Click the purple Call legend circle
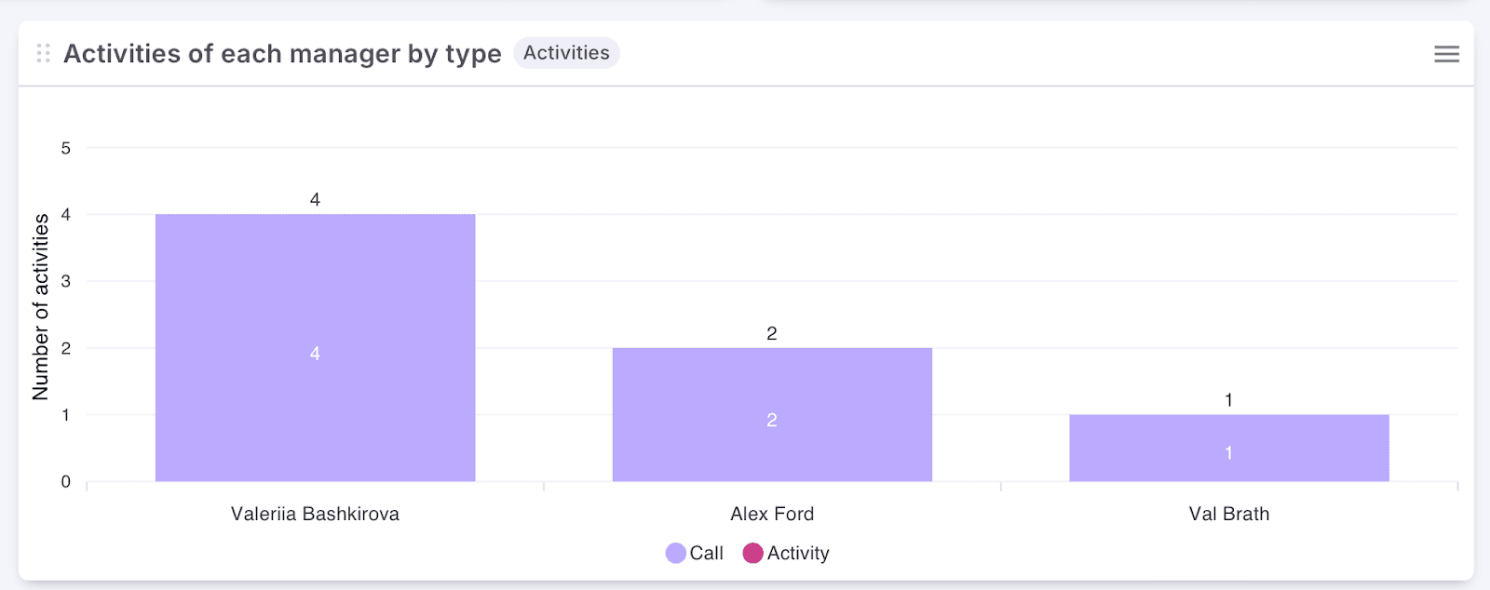Screen dimensions: 1490x590 click(x=676, y=554)
